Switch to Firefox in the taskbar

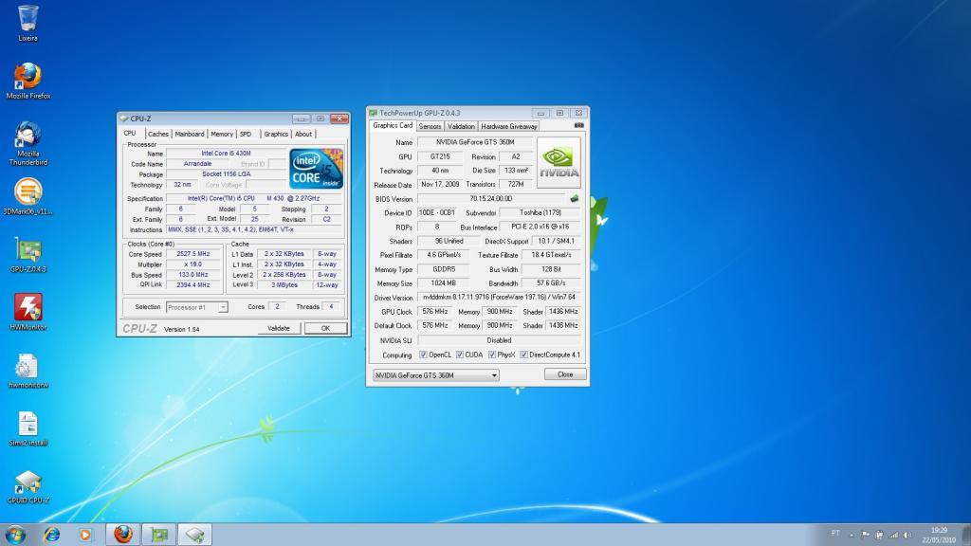[122, 535]
